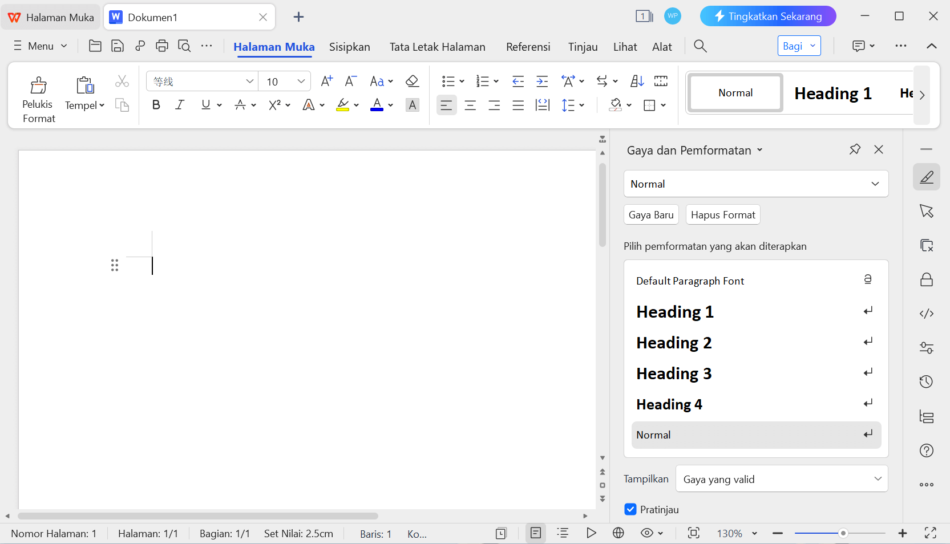Click the Gaya Baru button
950x544 pixels.
point(651,215)
